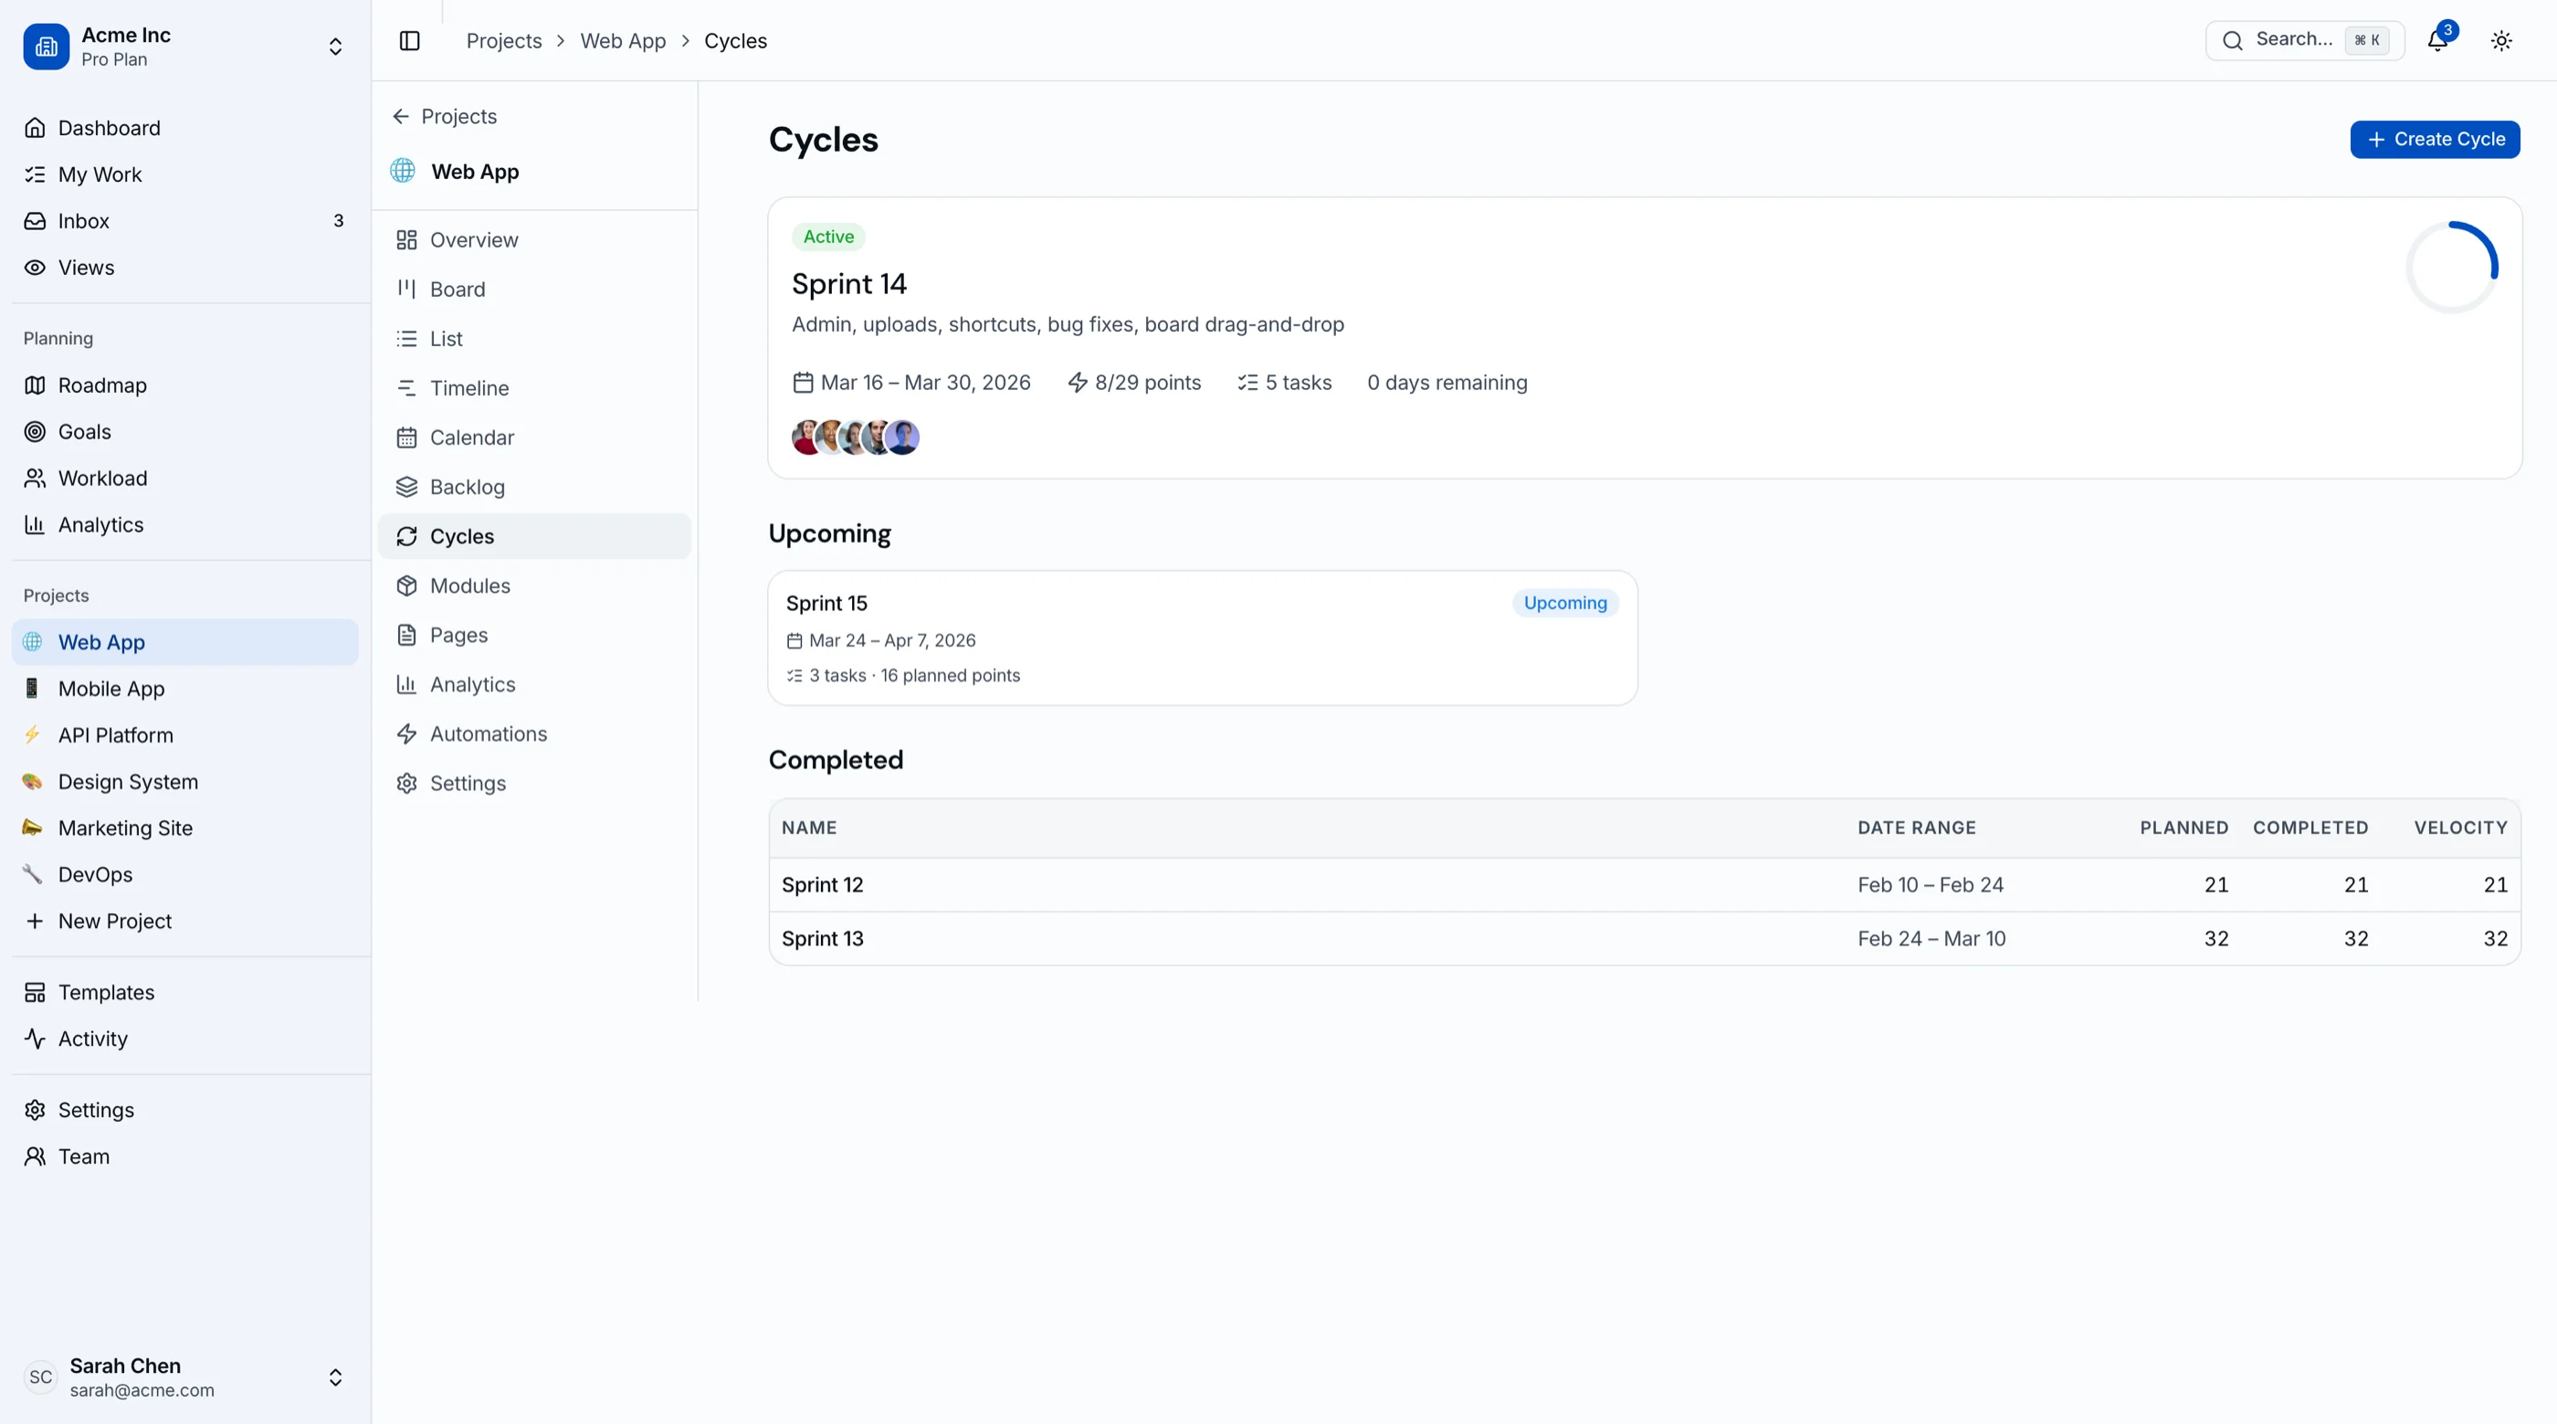Click the DATE RANGE column header

pos(1917,828)
